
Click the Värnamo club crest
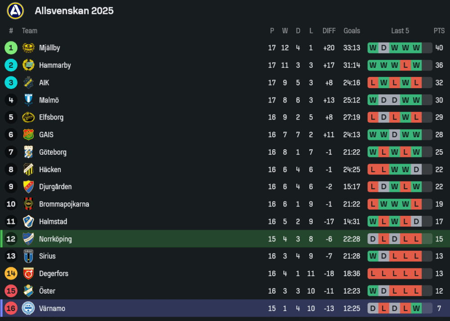28,308
